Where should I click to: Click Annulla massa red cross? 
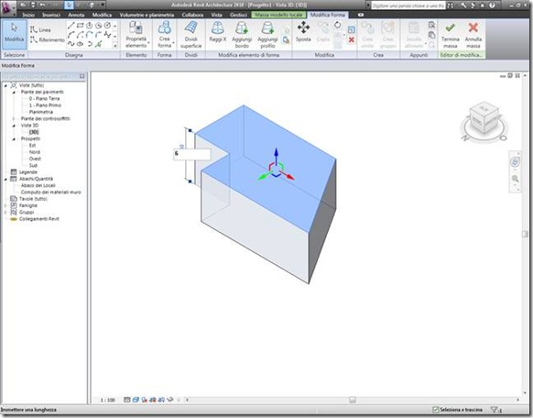coord(473,34)
